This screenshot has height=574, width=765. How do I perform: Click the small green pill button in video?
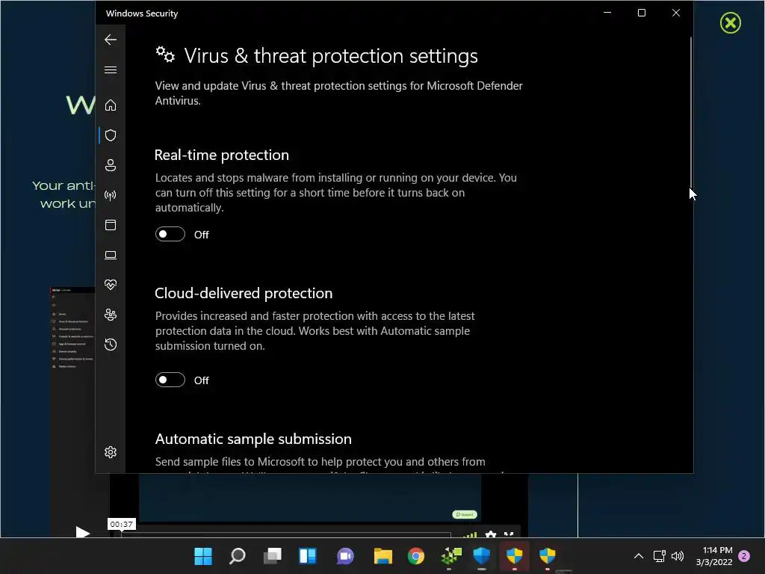(x=465, y=514)
